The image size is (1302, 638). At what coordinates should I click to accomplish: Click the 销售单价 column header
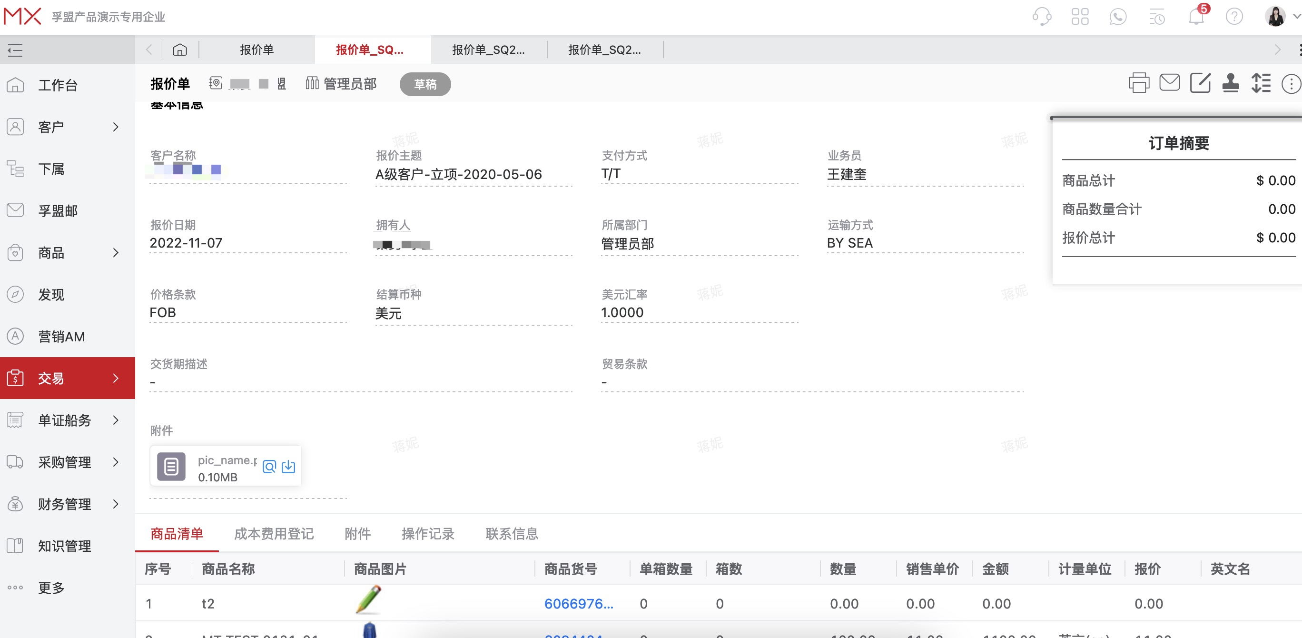tap(933, 569)
